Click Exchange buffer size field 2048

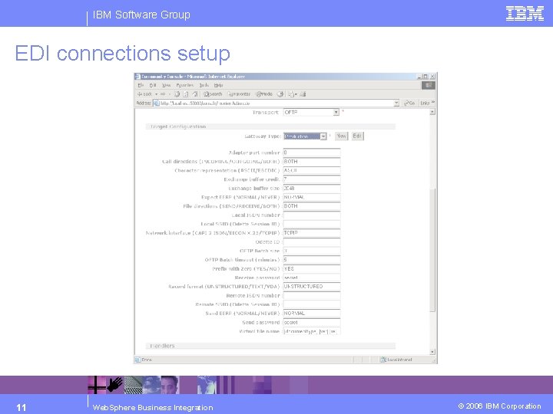[312, 189]
